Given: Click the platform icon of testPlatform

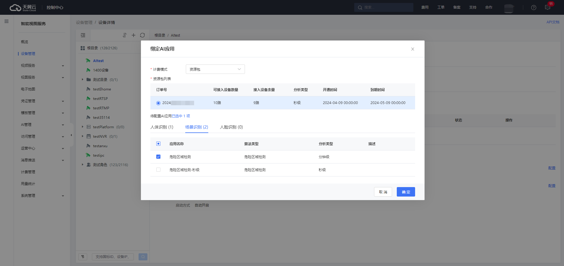Looking at the screenshot, I should tap(88, 127).
